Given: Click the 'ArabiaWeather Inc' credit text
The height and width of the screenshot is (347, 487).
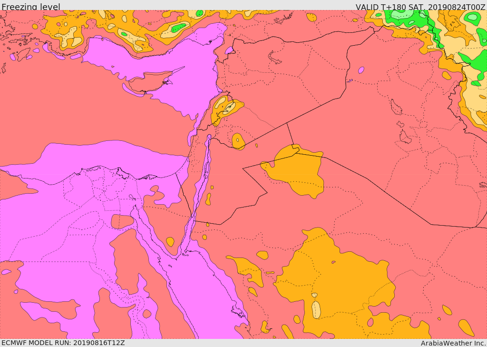Looking at the screenshot, I should pyautogui.click(x=453, y=343).
